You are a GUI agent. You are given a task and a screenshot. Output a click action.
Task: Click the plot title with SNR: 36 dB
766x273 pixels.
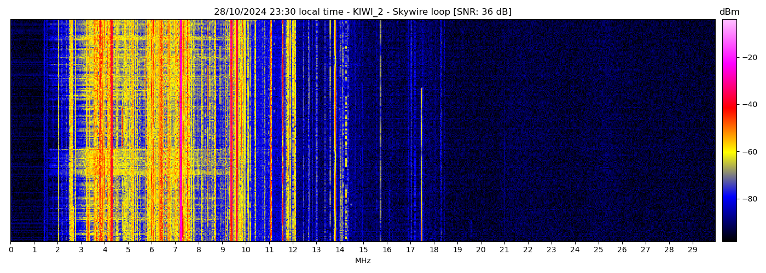[x=362, y=12]
